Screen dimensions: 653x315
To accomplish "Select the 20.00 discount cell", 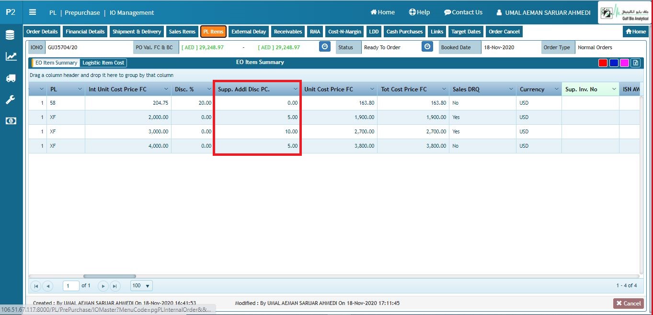I will click(193, 103).
